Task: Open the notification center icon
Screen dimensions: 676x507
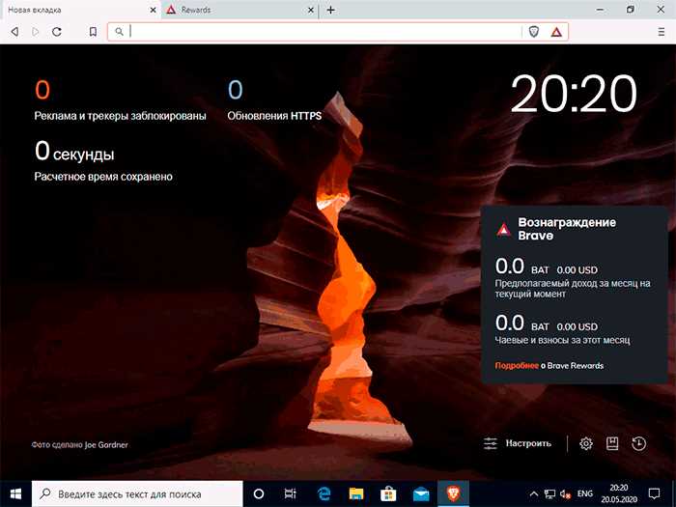Action: tap(655, 494)
